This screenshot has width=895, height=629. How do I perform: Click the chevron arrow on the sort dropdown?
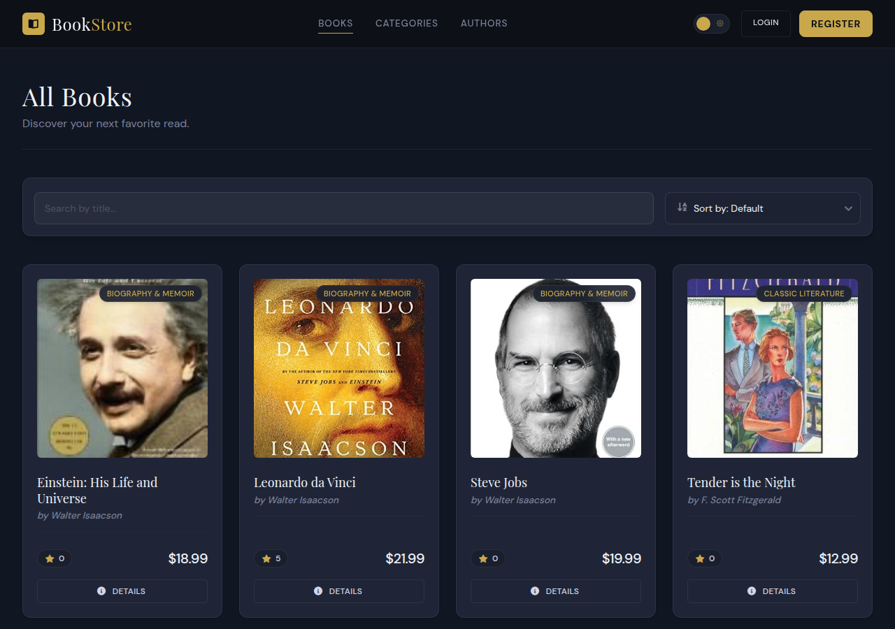(x=848, y=208)
